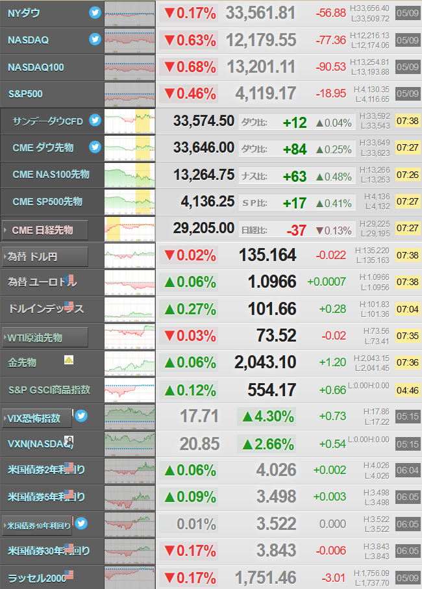The image size is (422, 589).
Task: Click the VIX change ▲4.30%
Action: coord(267,416)
